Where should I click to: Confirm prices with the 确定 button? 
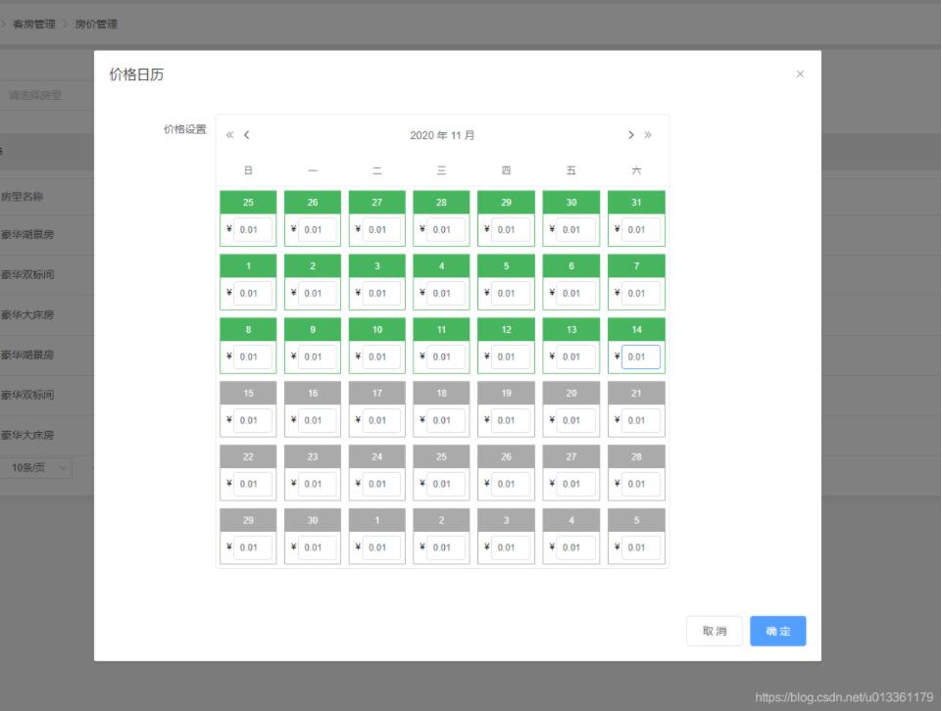click(777, 631)
